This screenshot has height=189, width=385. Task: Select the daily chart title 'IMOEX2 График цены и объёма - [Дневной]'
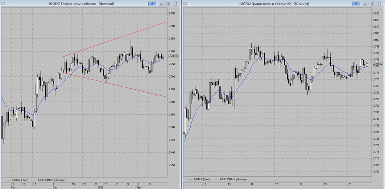tap(82, 4)
